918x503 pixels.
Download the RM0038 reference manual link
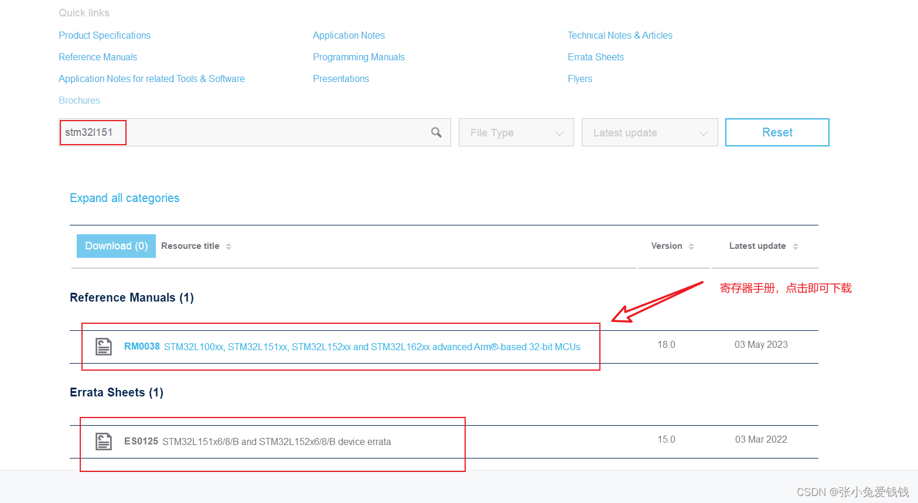[x=352, y=347]
